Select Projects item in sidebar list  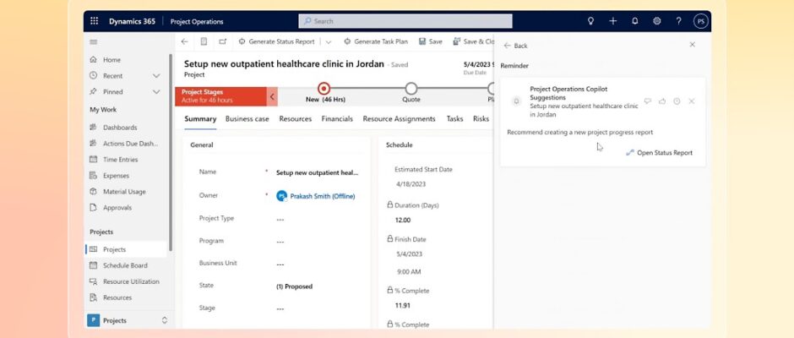(x=125, y=249)
